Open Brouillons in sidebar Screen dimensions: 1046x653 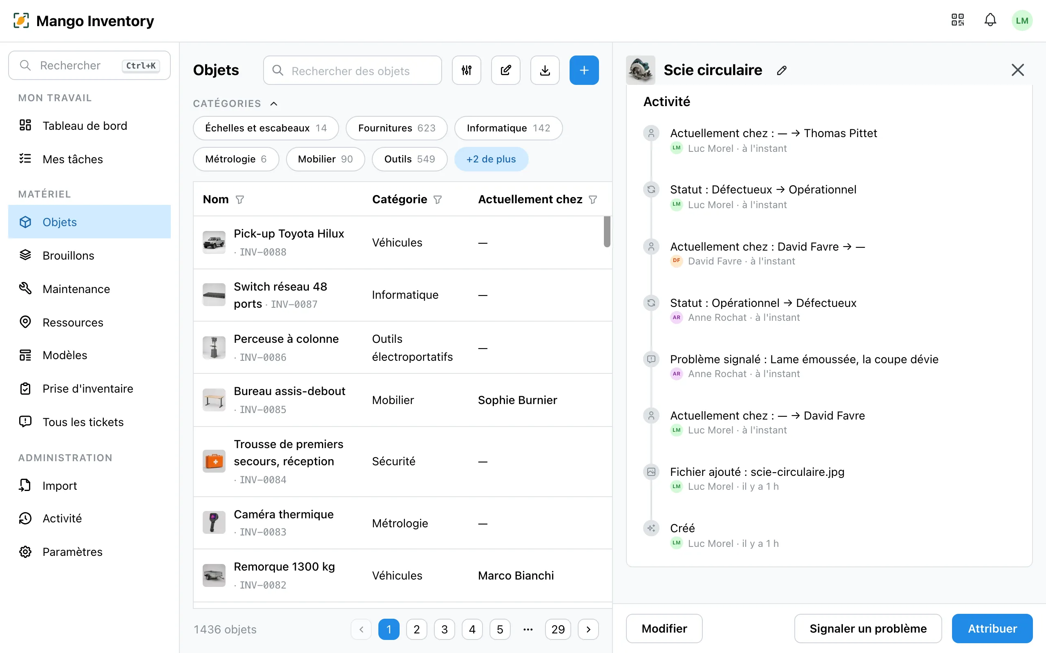tap(89, 255)
